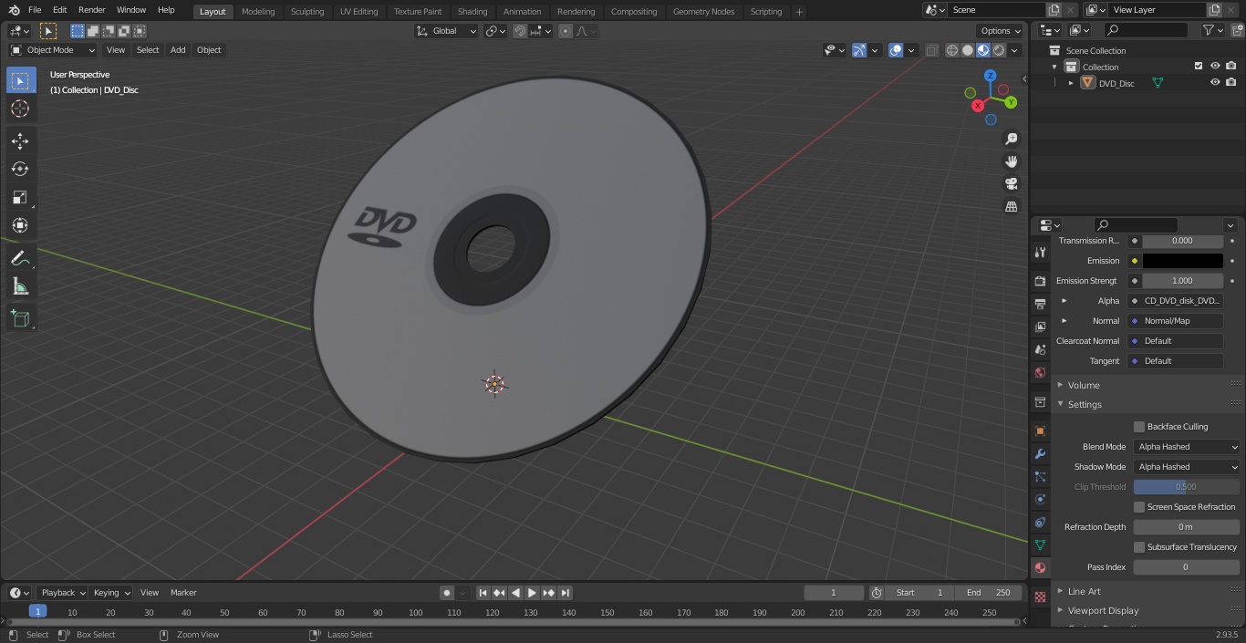Image resolution: width=1246 pixels, height=643 pixels.
Task: Click the viewport zoom magnifier icon
Action: pos(1011,139)
